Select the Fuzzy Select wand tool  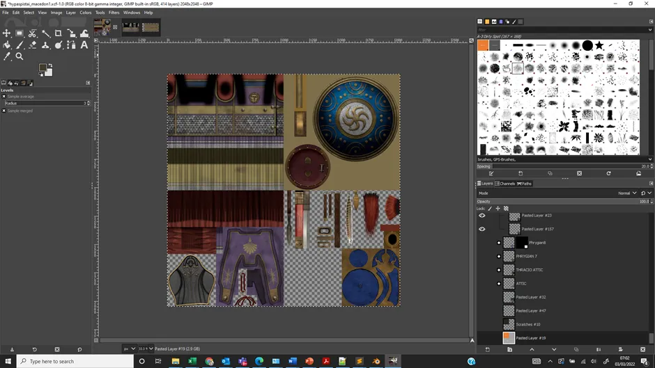point(45,33)
